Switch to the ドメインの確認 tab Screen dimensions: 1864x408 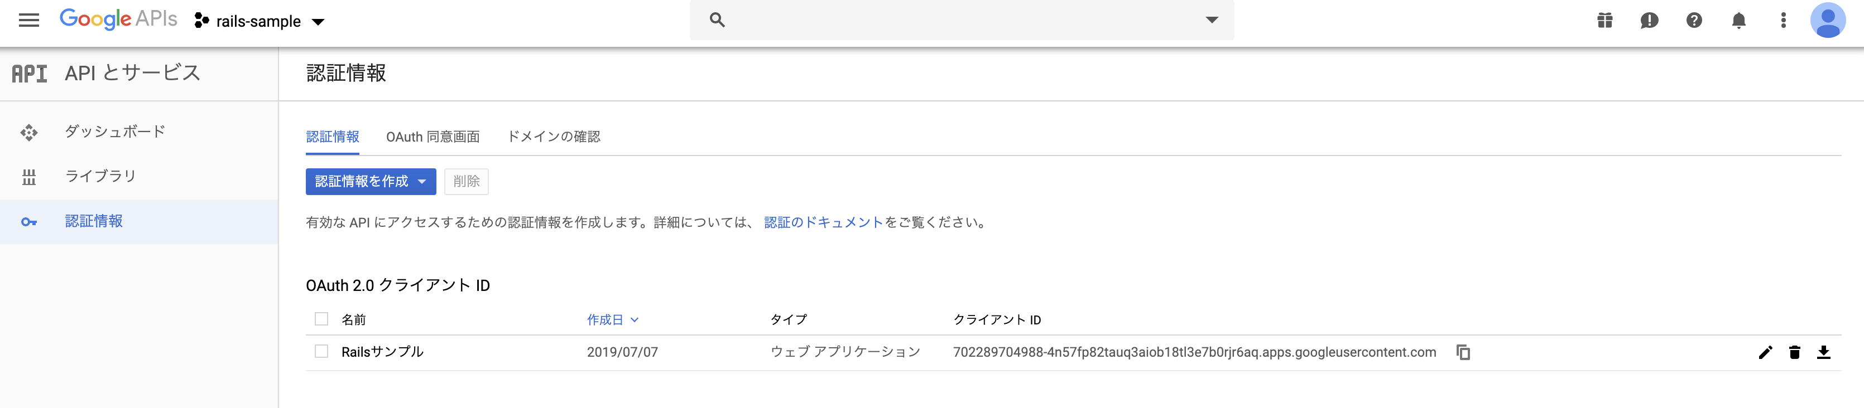(x=554, y=137)
